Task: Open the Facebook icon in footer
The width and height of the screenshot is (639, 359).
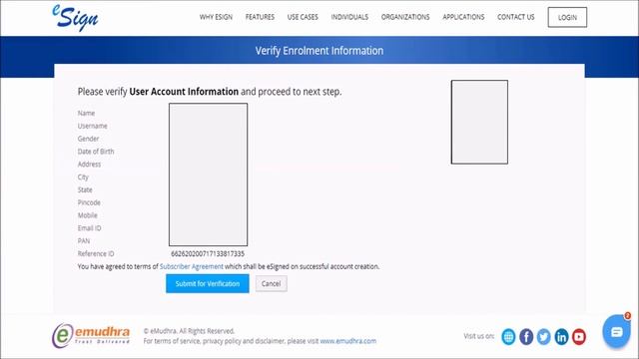Action: pos(526,337)
